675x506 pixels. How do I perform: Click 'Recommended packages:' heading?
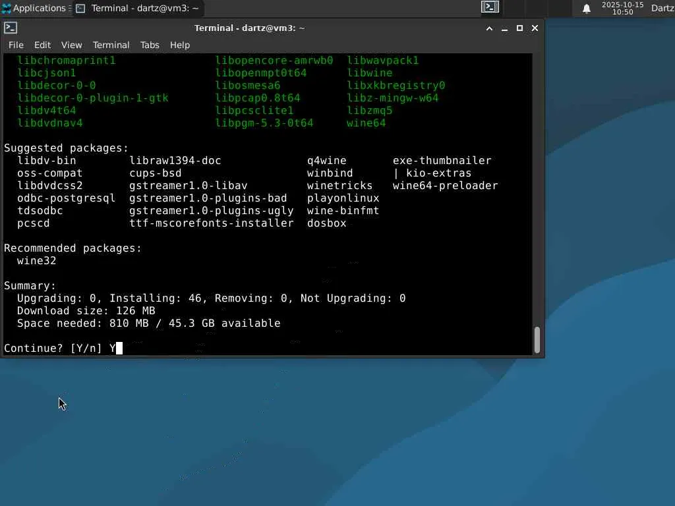[x=73, y=248]
